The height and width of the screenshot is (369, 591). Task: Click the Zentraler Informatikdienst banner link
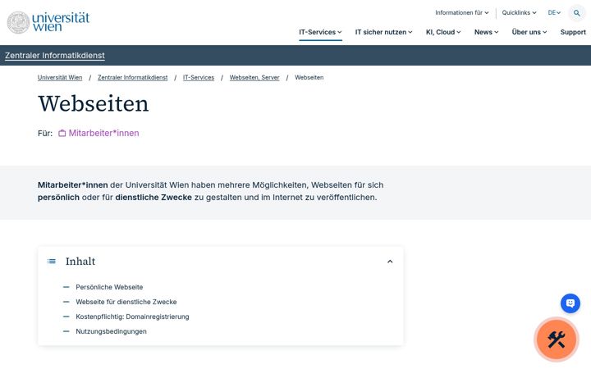click(55, 56)
